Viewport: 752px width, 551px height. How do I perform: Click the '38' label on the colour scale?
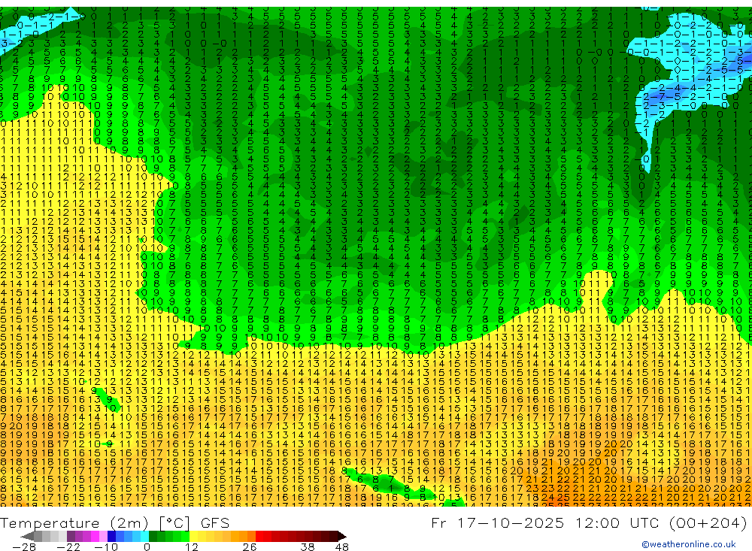click(x=308, y=546)
